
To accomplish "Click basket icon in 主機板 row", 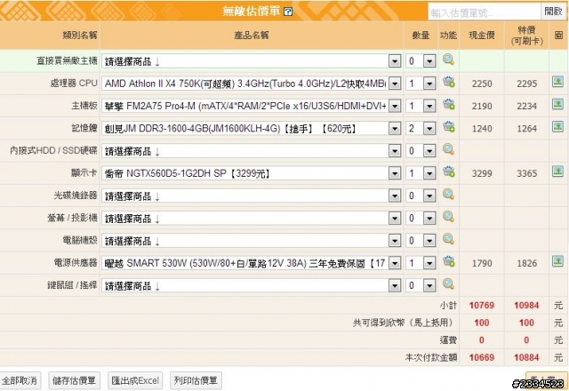I will pyautogui.click(x=448, y=105).
